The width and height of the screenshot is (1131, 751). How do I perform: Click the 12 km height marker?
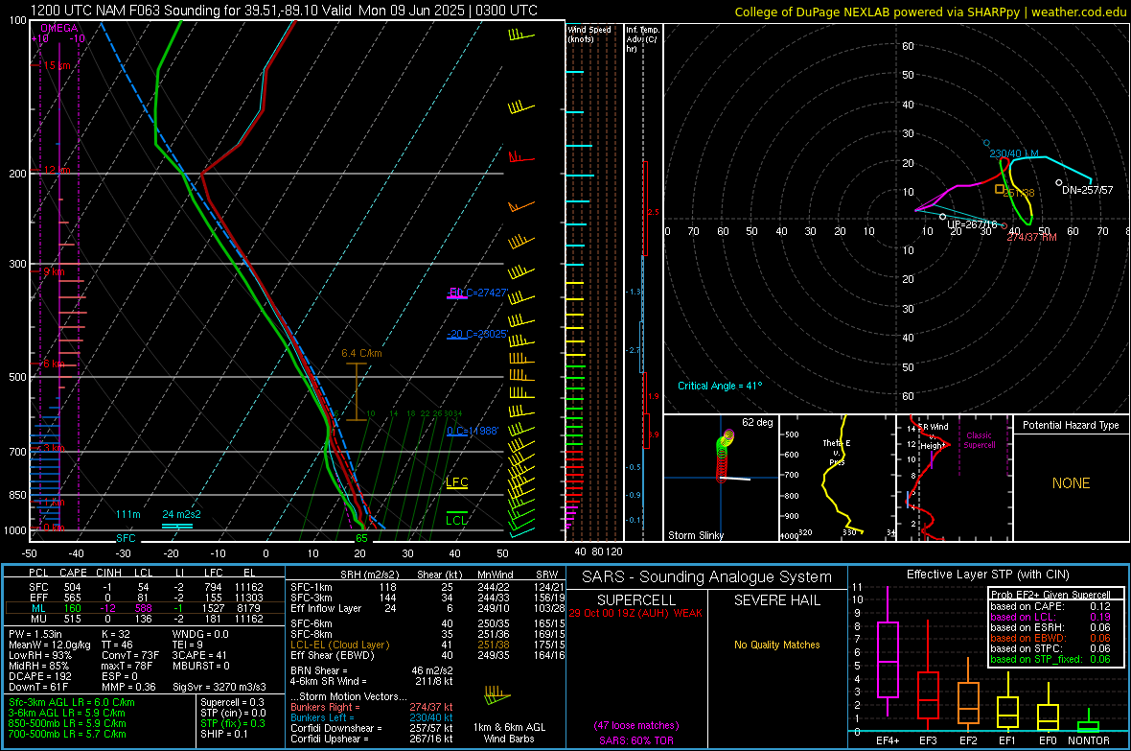click(57, 170)
